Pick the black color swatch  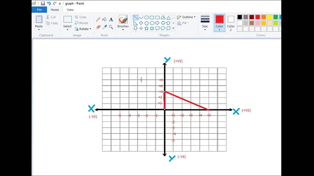coord(240,17)
